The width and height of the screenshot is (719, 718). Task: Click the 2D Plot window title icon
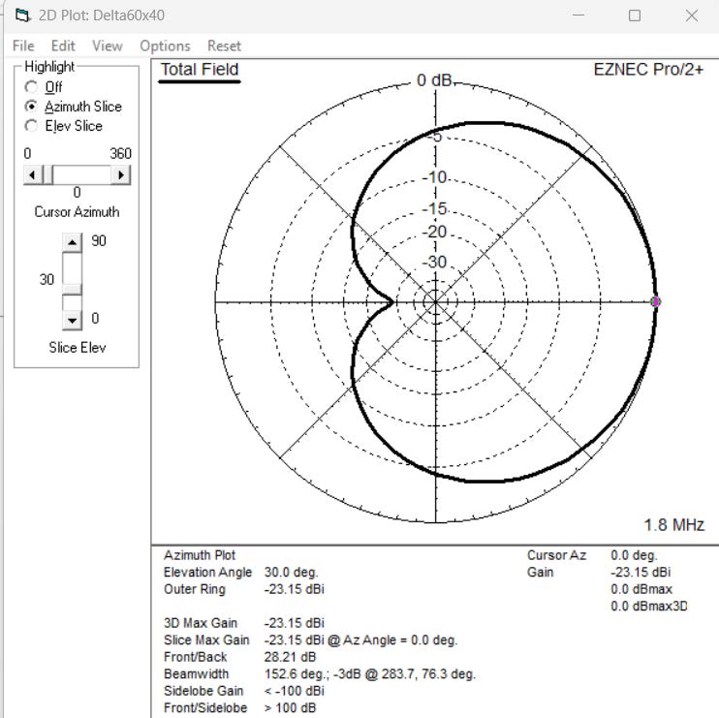(x=19, y=15)
